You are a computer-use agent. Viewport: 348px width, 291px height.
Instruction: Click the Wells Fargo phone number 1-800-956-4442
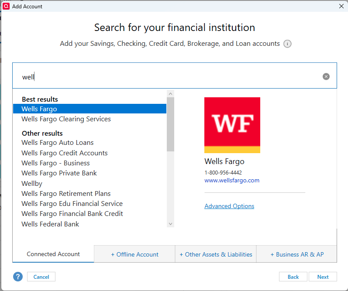223,173
